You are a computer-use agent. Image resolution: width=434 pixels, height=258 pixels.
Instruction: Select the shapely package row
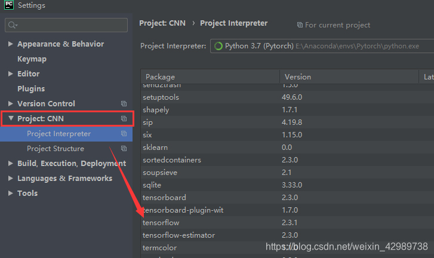(287, 110)
